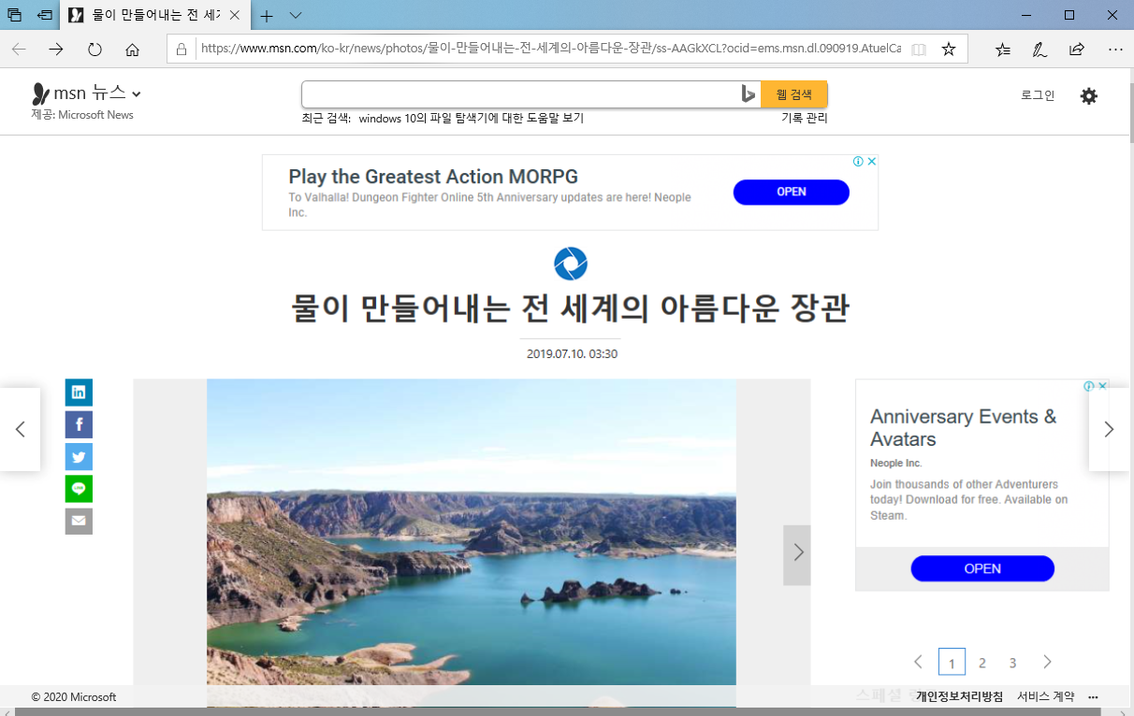The height and width of the screenshot is (716, 1134).
Task: Open the tabs you've set aside icon
Action: pyautogui.click(x=14, y=15)
